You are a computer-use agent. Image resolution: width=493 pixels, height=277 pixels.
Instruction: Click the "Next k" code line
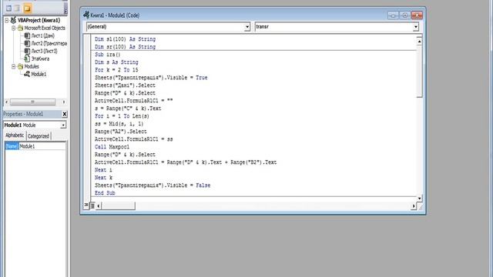pyautogui.click(x=103, y=178)
